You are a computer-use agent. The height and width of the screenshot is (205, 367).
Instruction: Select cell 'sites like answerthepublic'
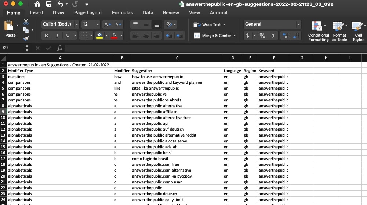[x=177, y=88]
